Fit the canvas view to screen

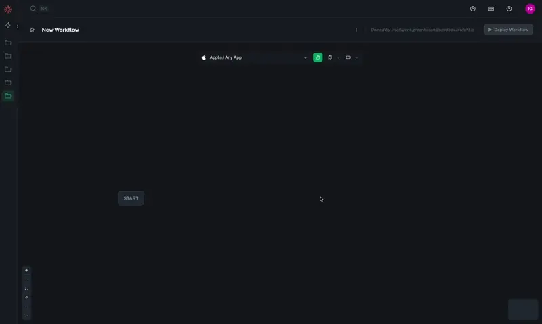coord(26,288)
